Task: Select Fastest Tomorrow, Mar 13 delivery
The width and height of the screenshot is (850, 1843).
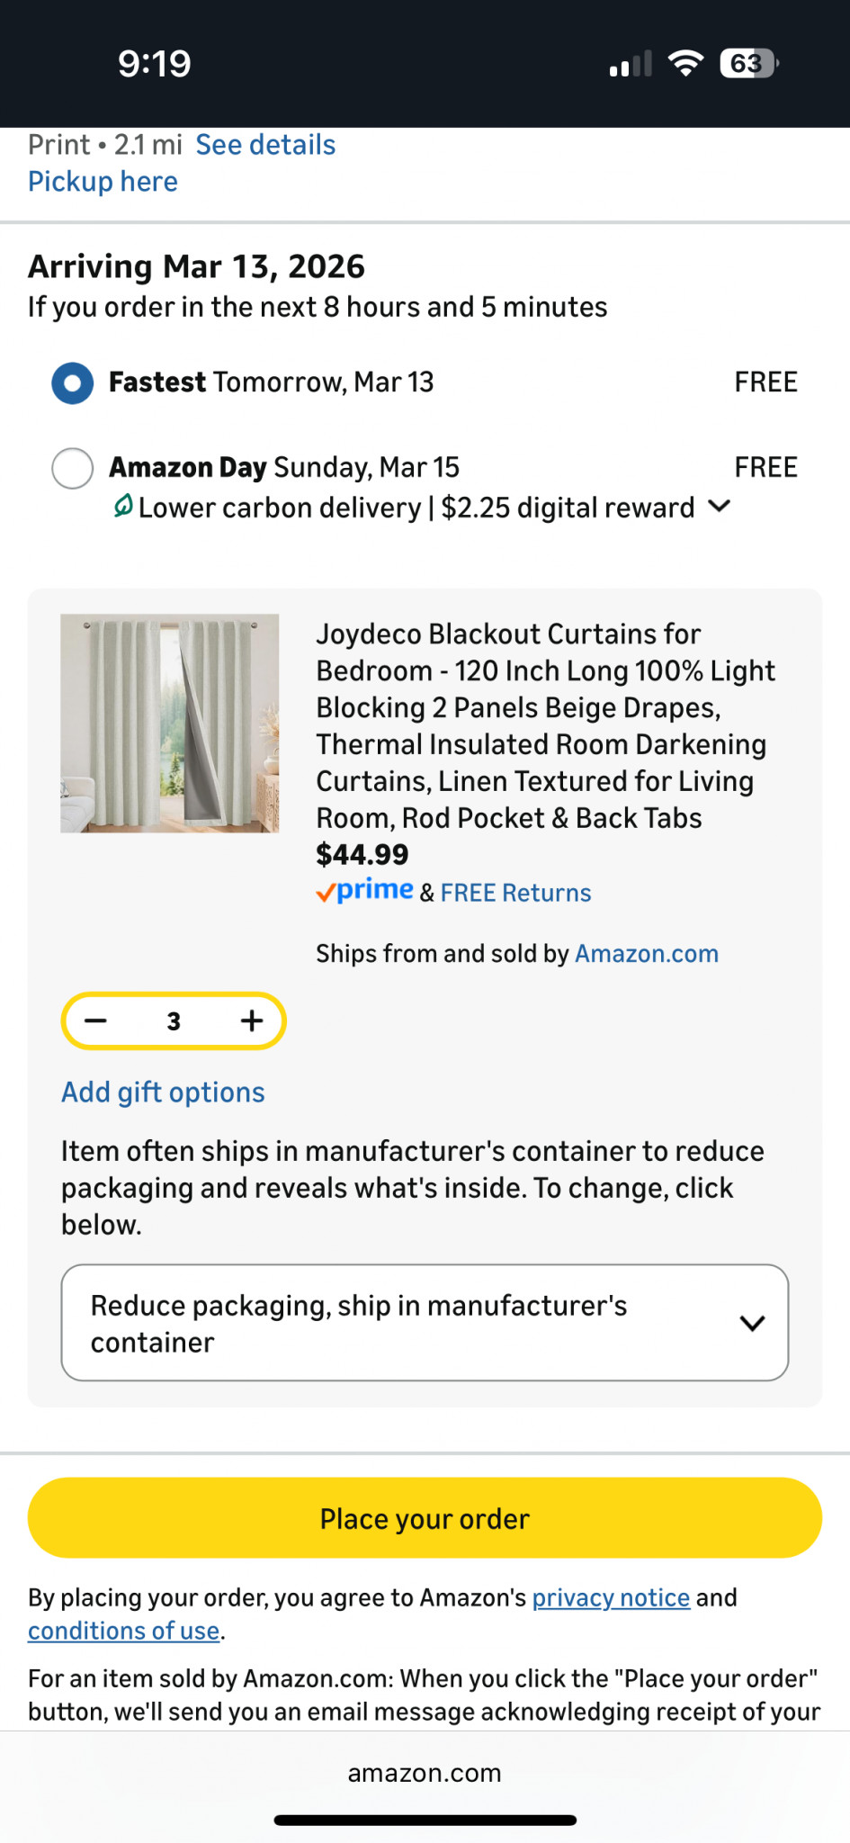Action: [x=73, y=383]
